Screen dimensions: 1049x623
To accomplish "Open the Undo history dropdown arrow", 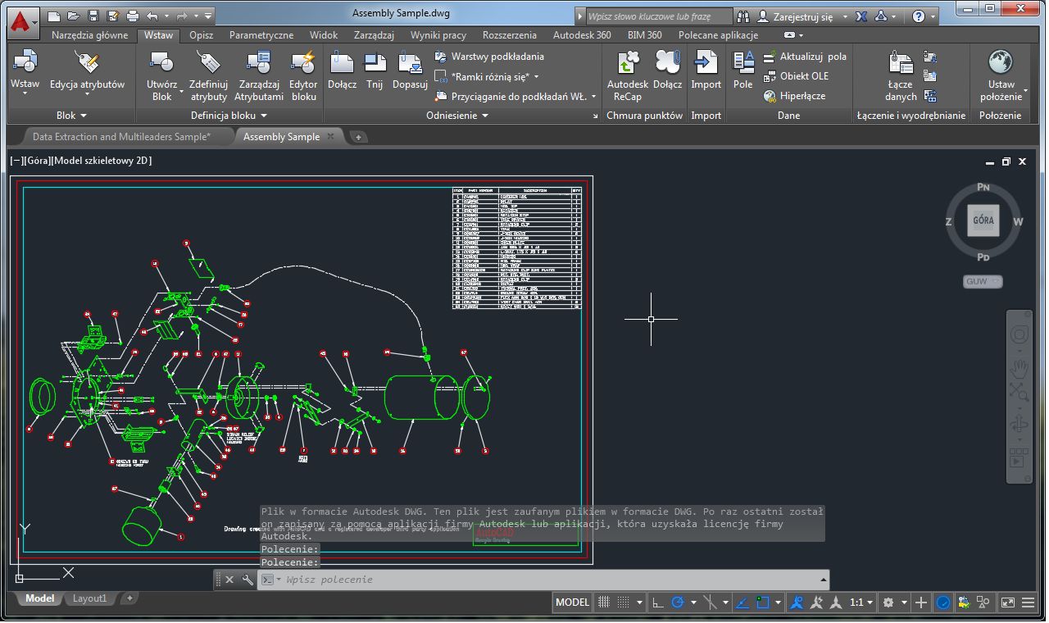I will click(x=166, y=16).
